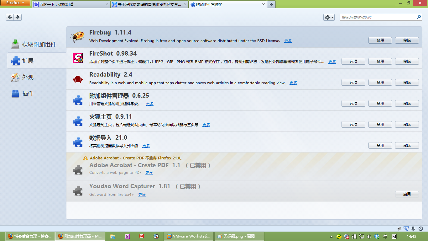
Task: Select 插件 category in sidebar
Action: coord(36,94)
